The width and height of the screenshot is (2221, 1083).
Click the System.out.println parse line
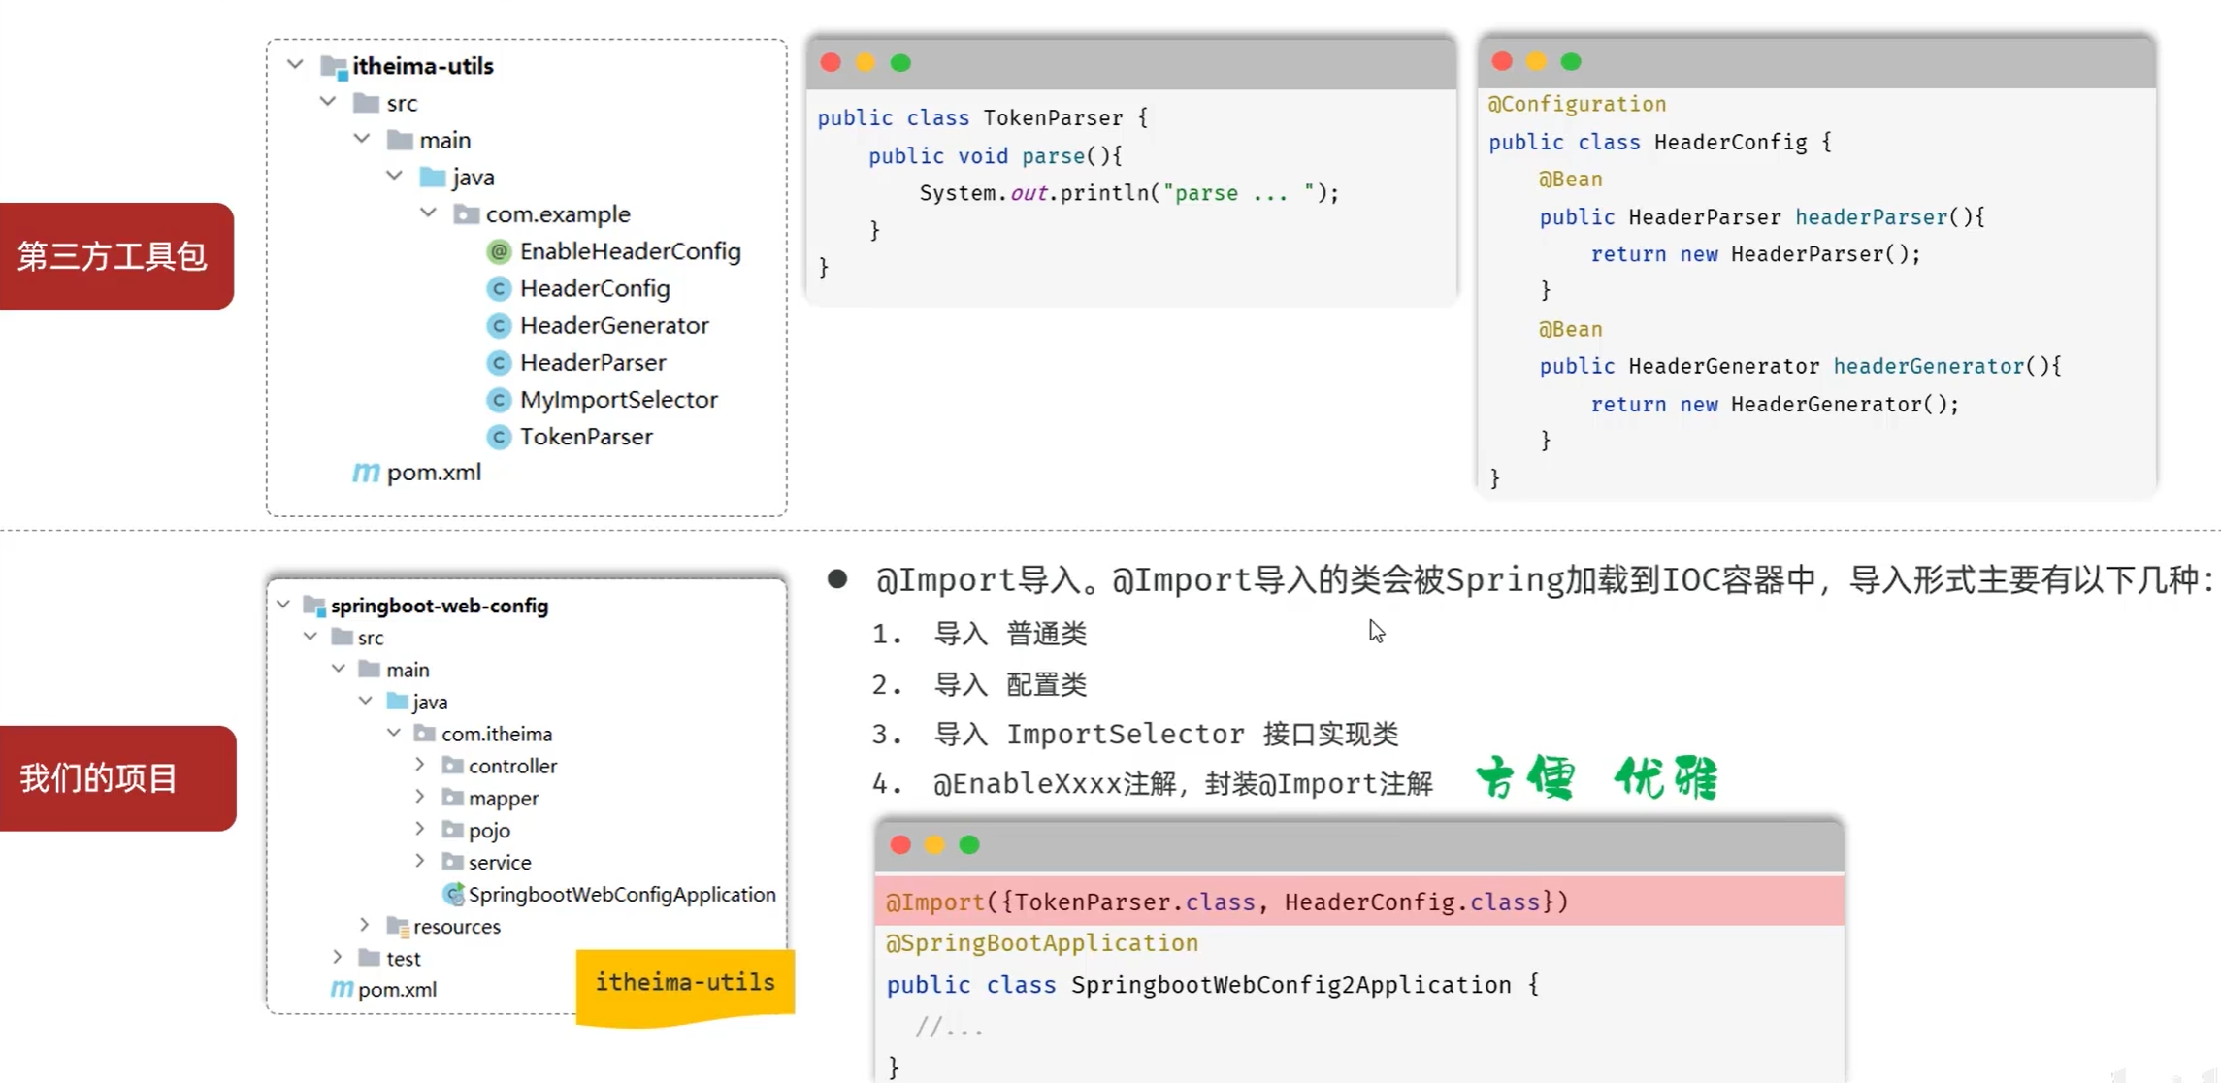1129,193
